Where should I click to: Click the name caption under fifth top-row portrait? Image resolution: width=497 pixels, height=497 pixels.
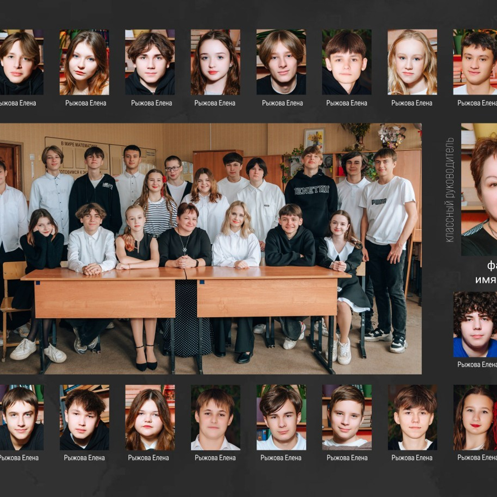point(282,103)
